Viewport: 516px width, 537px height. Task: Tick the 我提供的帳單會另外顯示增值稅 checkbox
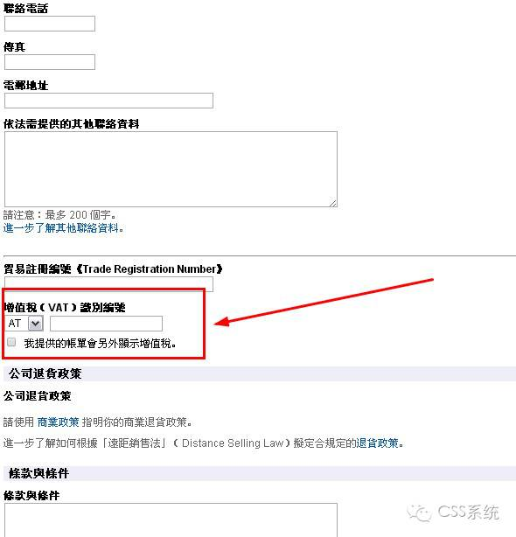click(x=11, y=342)
